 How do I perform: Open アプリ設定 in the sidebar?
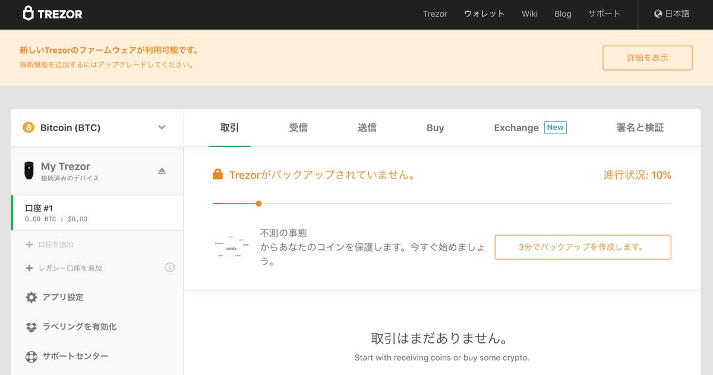(x=63, y=297)
